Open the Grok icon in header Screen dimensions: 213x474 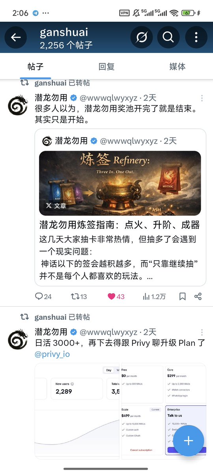142,38
